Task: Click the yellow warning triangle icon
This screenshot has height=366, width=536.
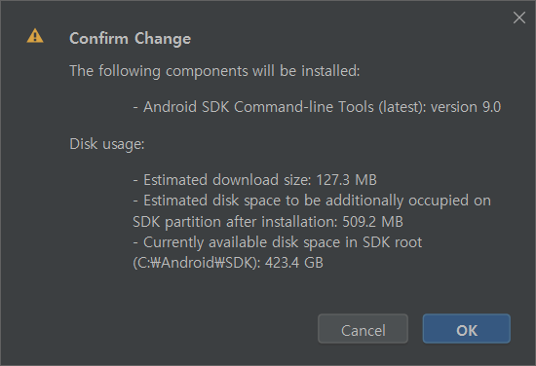Action: click(35, 36)
